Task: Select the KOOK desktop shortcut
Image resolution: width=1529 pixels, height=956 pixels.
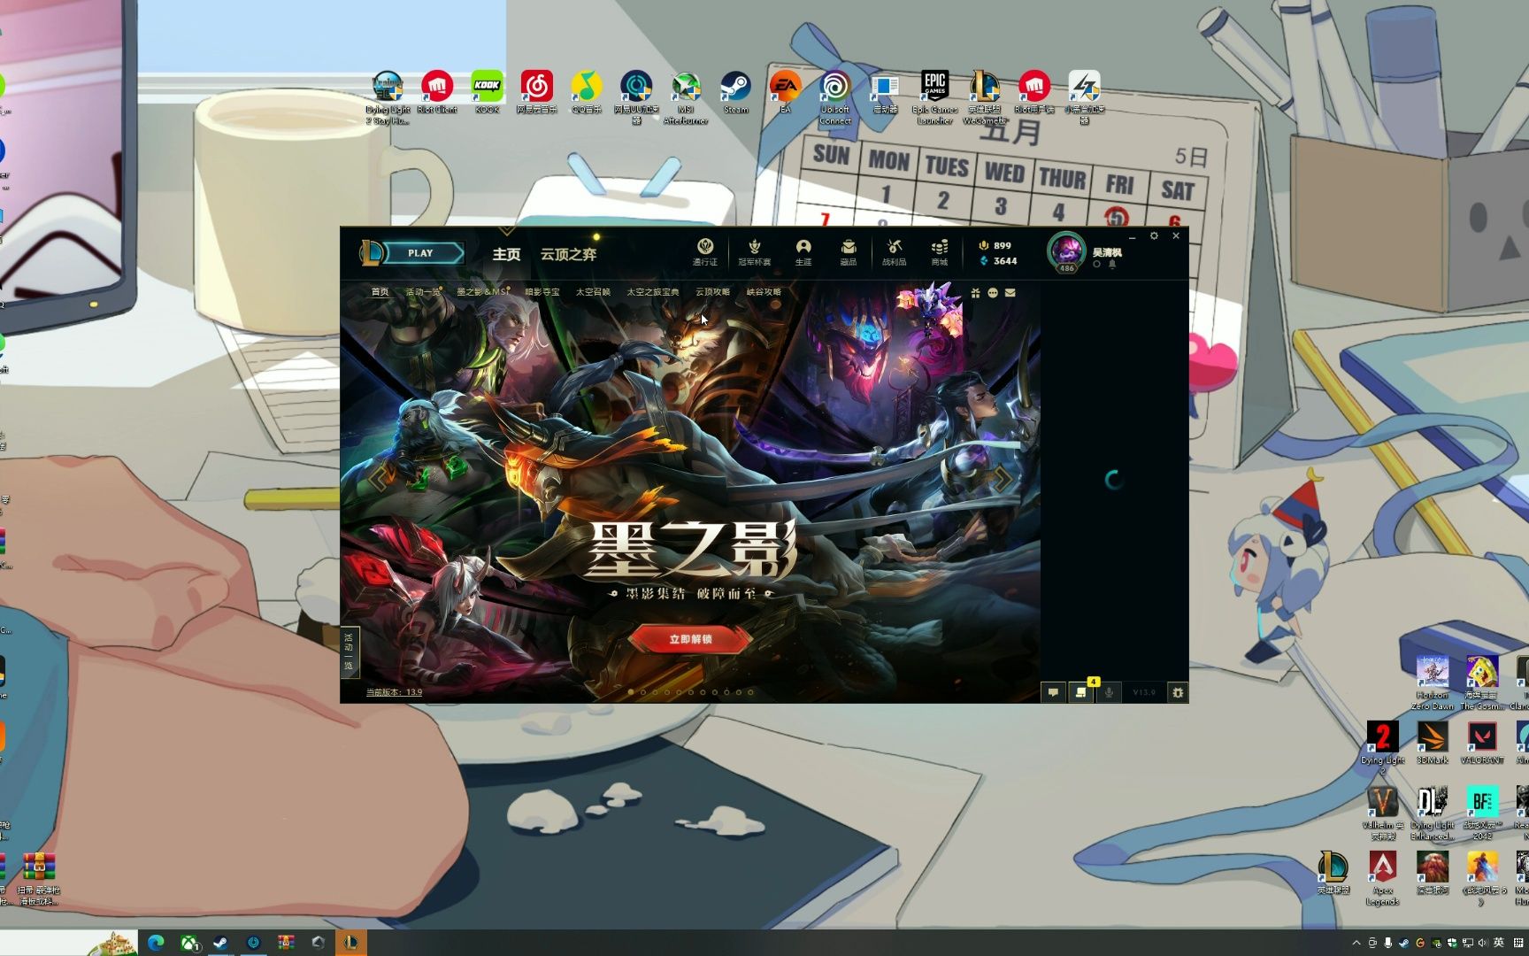Action: pyautogui.click(x=487, y=93)
